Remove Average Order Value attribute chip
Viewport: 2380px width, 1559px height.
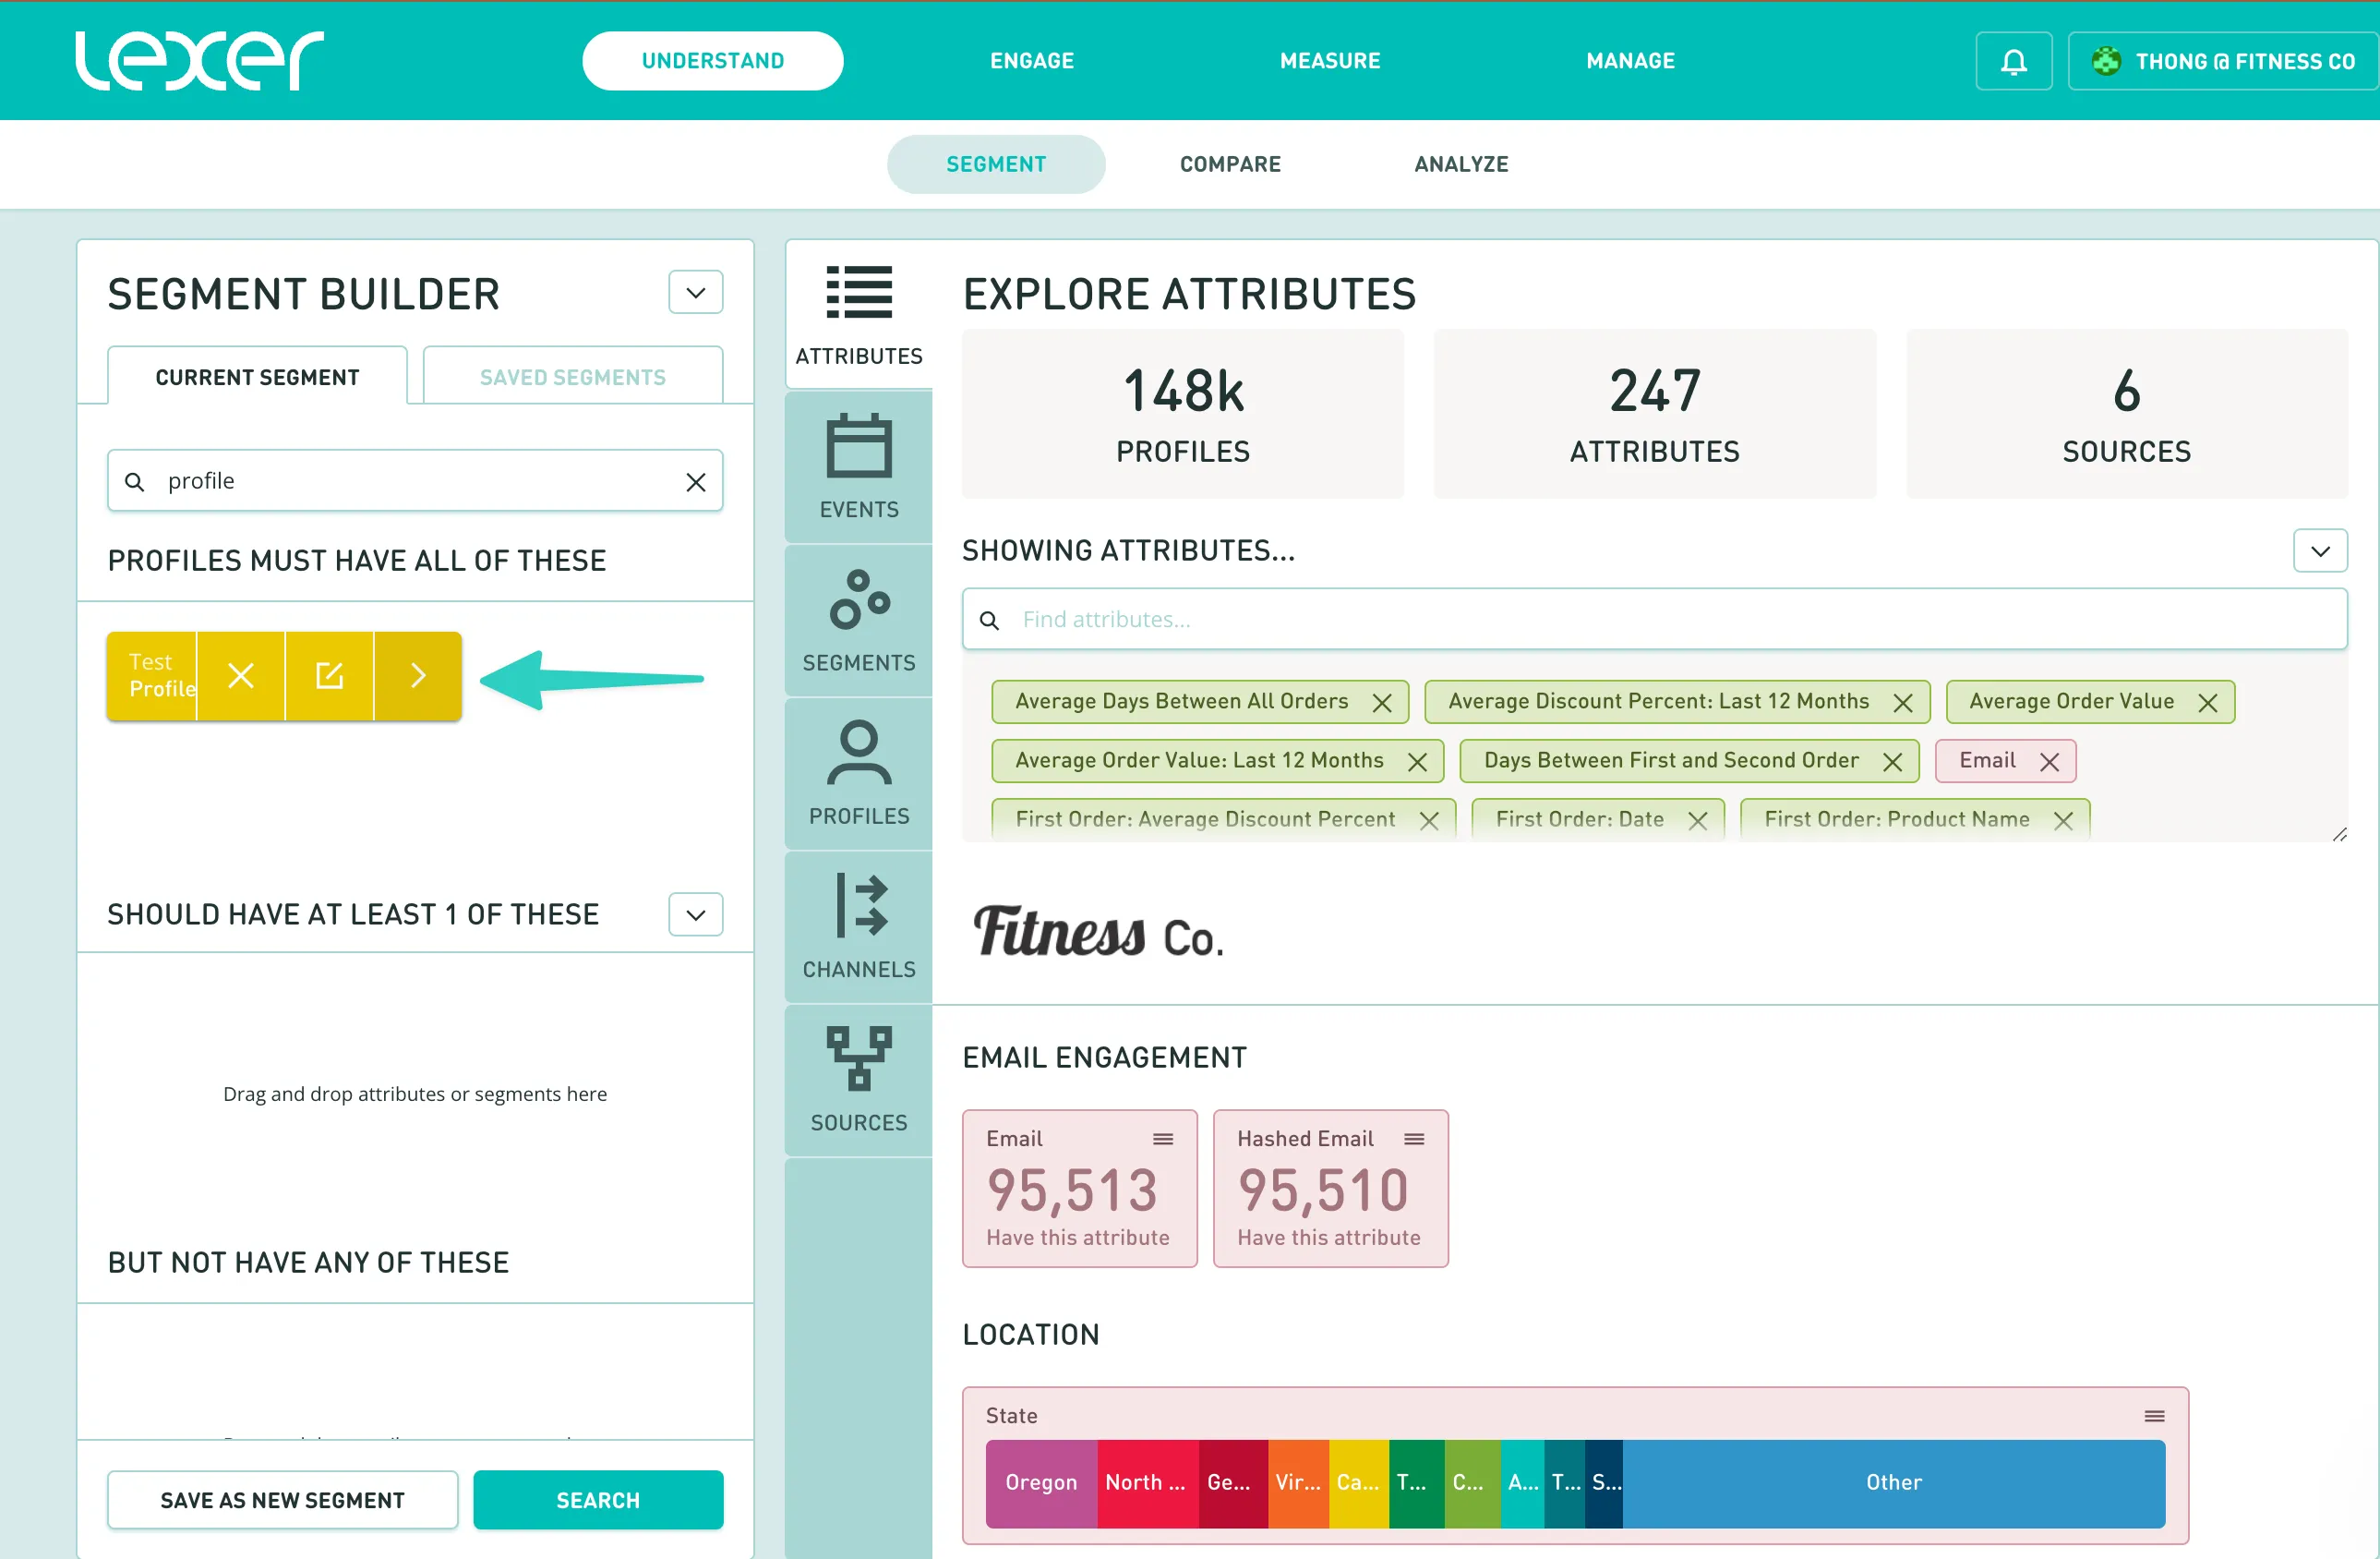(x=2207, y=703)
